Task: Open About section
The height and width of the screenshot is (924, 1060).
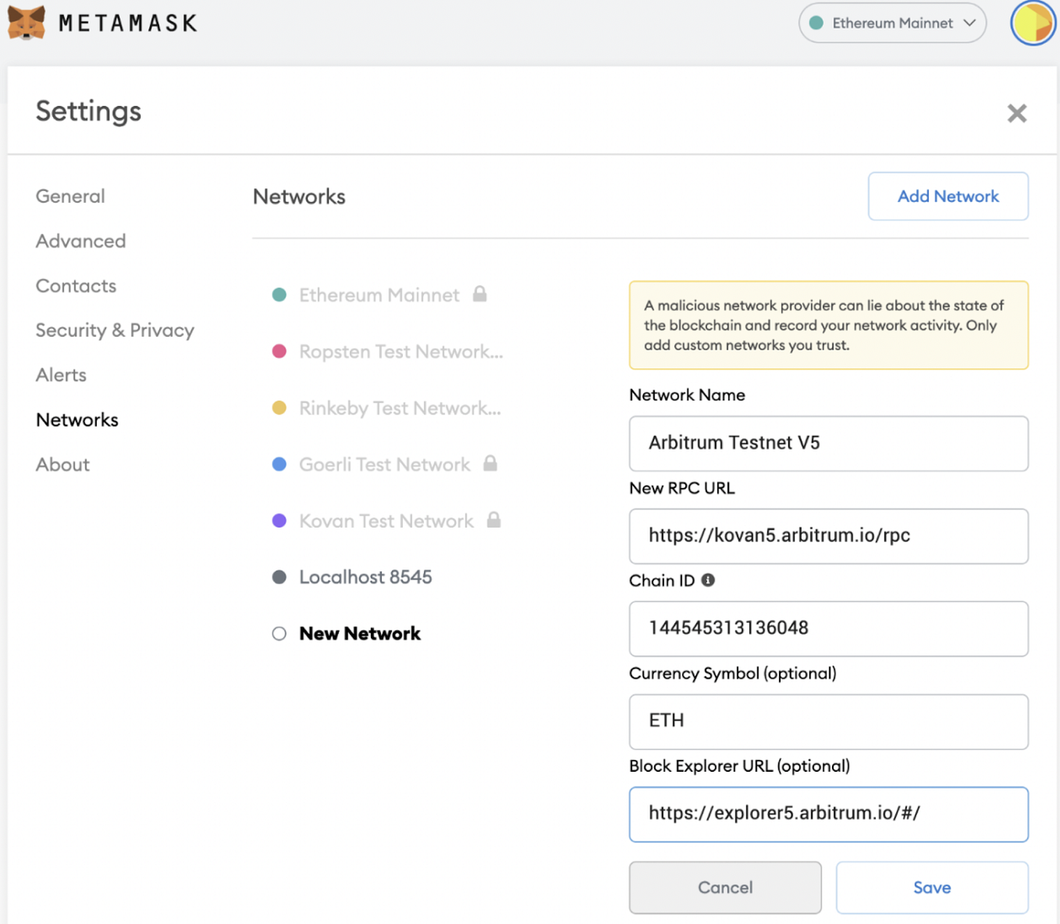Action: [x=63, y=465]
